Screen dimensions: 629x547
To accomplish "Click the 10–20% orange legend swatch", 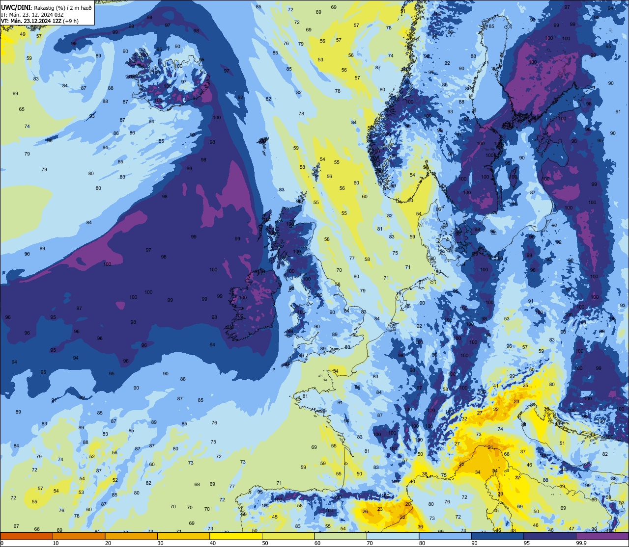I will [79, 536].
